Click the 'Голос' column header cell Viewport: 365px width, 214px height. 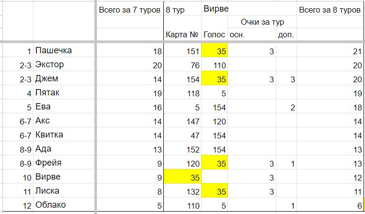214,34
